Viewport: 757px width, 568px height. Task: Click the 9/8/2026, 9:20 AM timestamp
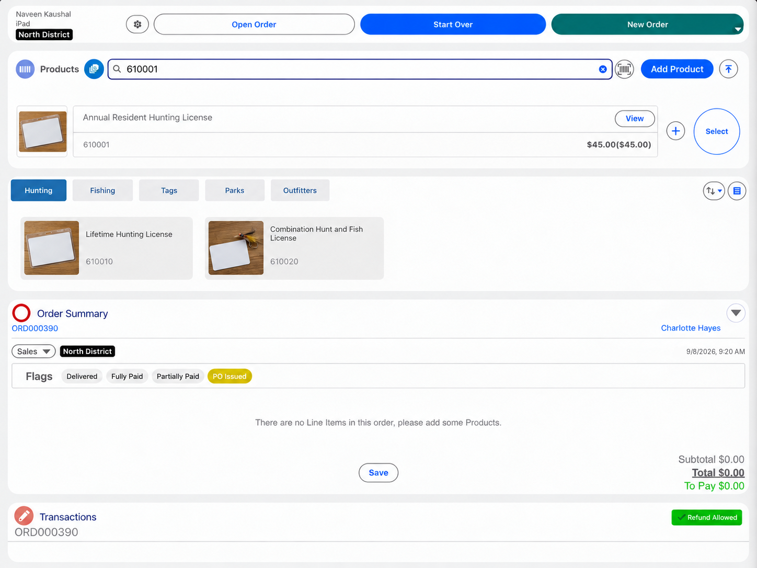[715, 351]
